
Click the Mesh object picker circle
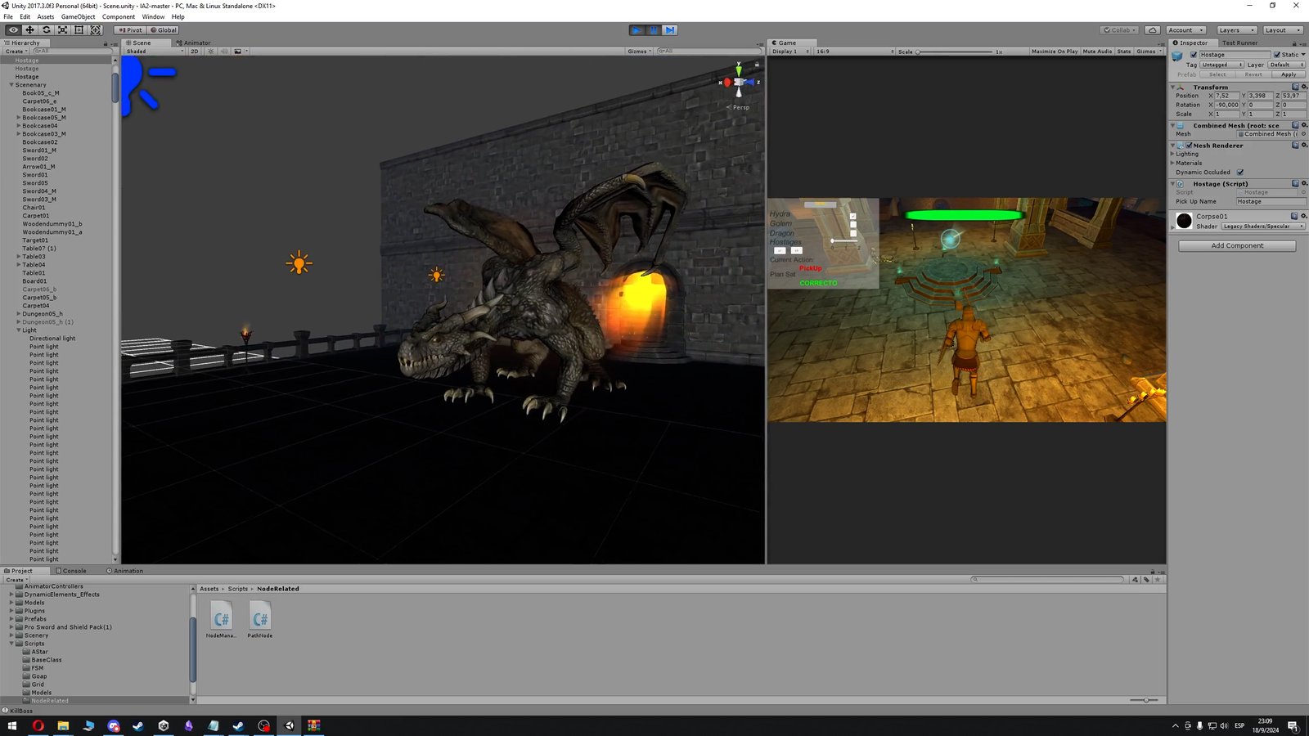click(1303, 134)
